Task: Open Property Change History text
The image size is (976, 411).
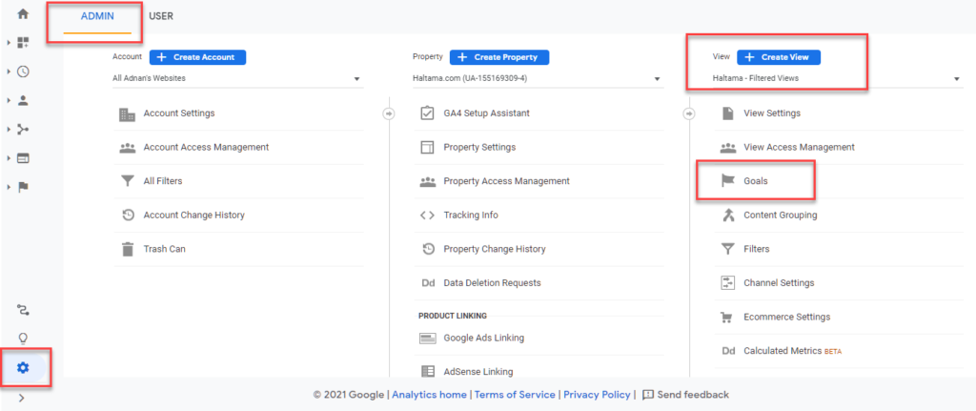Action: [x=495, y=249]
